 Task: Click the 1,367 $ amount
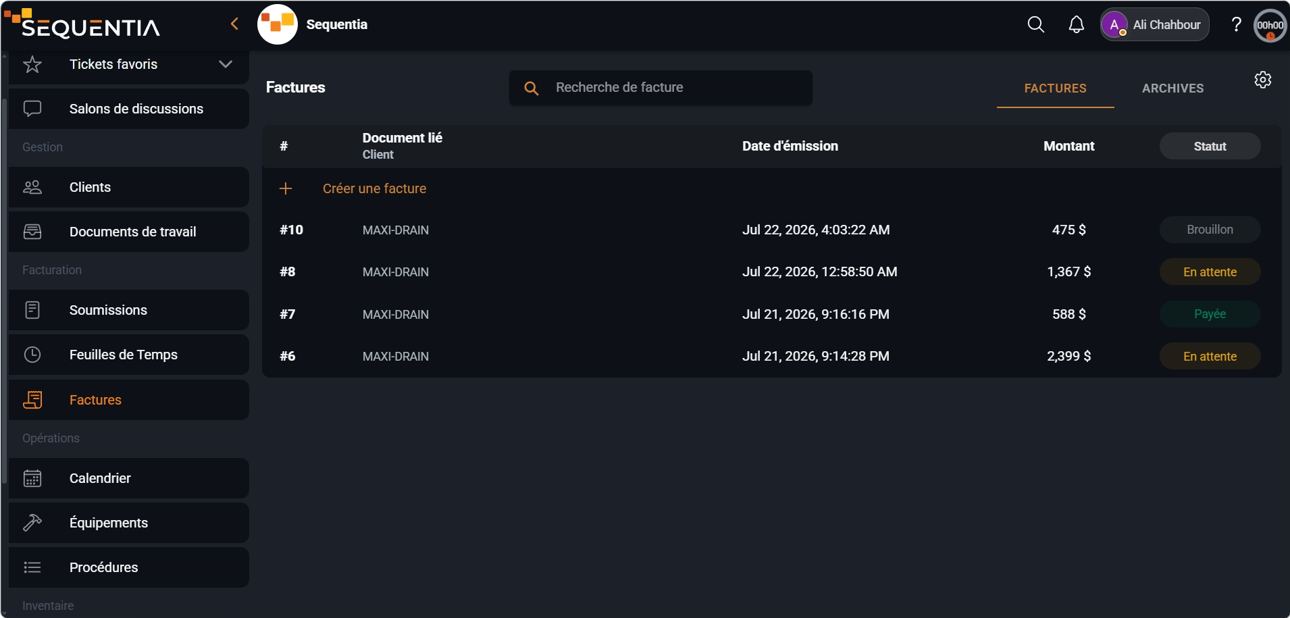(1068, 272)
